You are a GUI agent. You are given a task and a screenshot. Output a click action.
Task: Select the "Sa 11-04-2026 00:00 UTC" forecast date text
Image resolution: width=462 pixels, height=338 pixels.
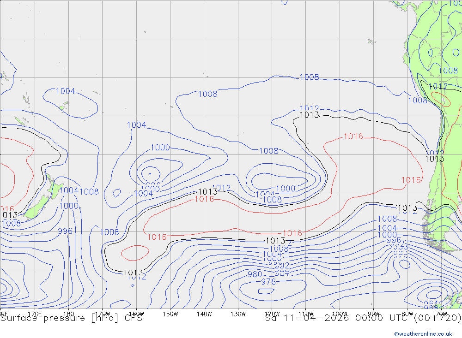click(338, 318)
